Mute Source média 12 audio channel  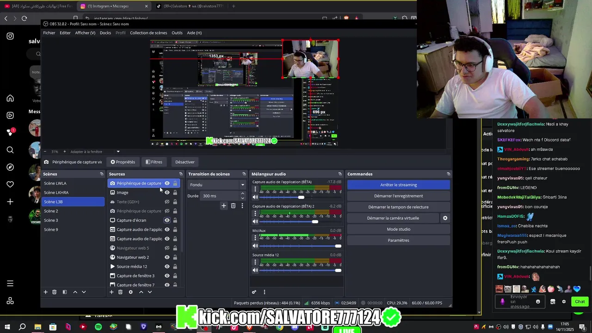pos(255,271)
